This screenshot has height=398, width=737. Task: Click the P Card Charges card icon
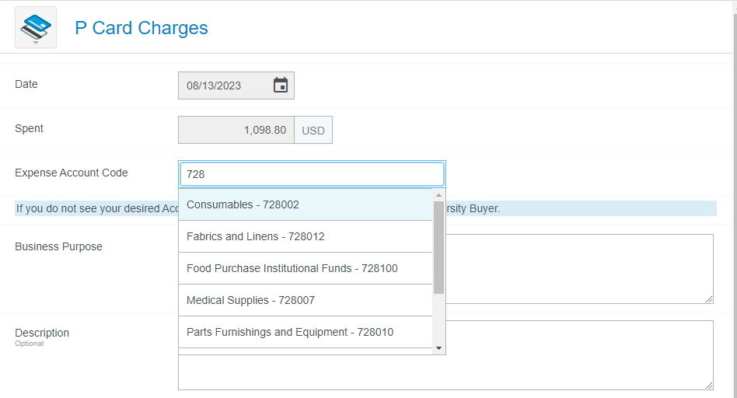[x=36, y=26]
